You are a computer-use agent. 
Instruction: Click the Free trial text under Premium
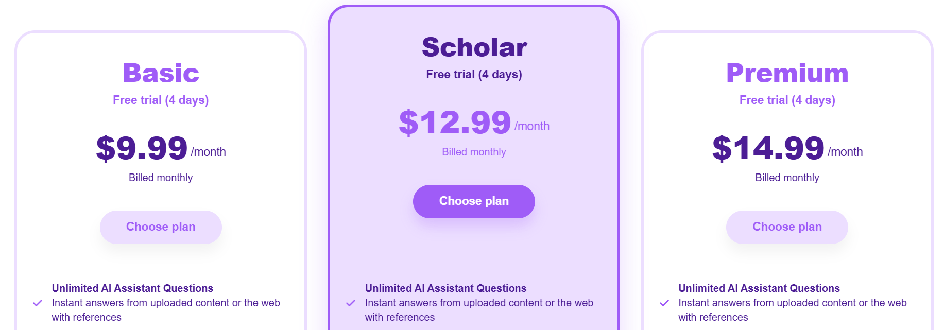click(x=787, y=100)
